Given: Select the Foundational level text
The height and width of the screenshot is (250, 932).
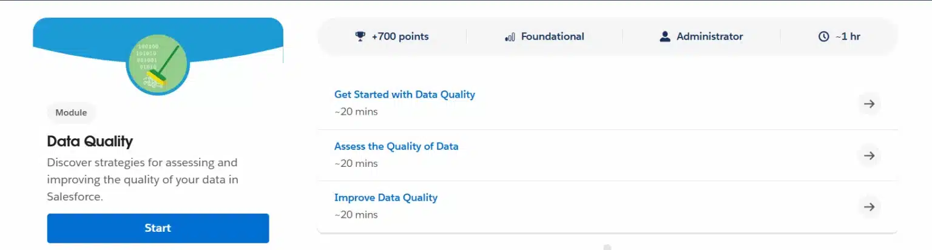Looking at the screenshot, I should coord(552,36).
